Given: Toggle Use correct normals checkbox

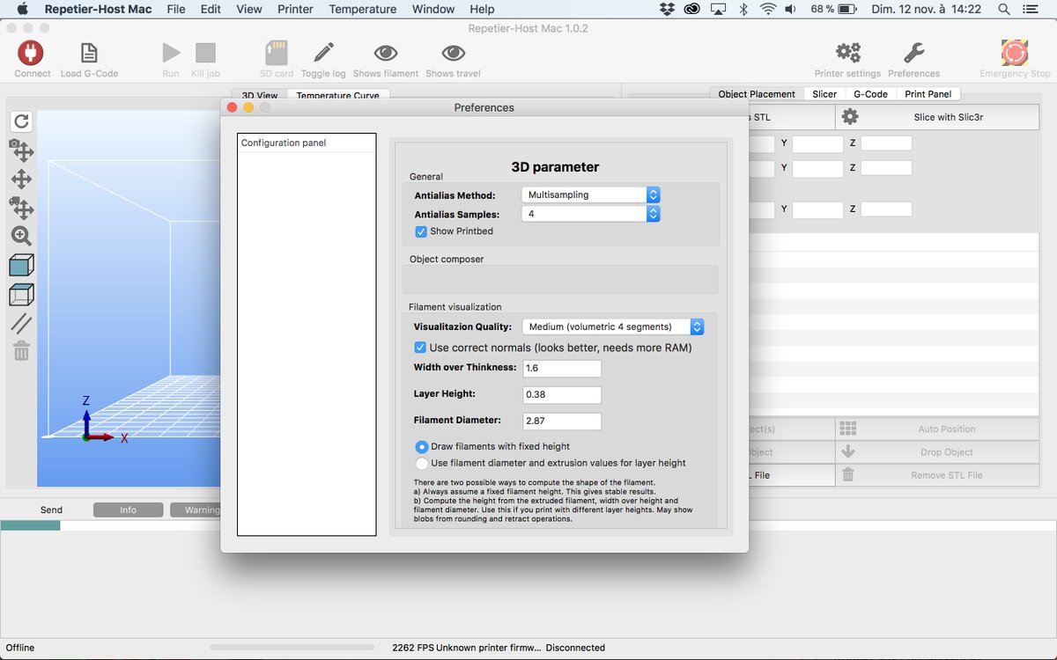Looking at the screenshot, I should point(421,348).
